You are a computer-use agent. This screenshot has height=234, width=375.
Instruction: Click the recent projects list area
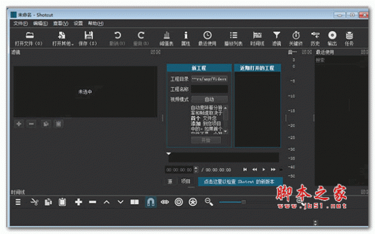257,109
